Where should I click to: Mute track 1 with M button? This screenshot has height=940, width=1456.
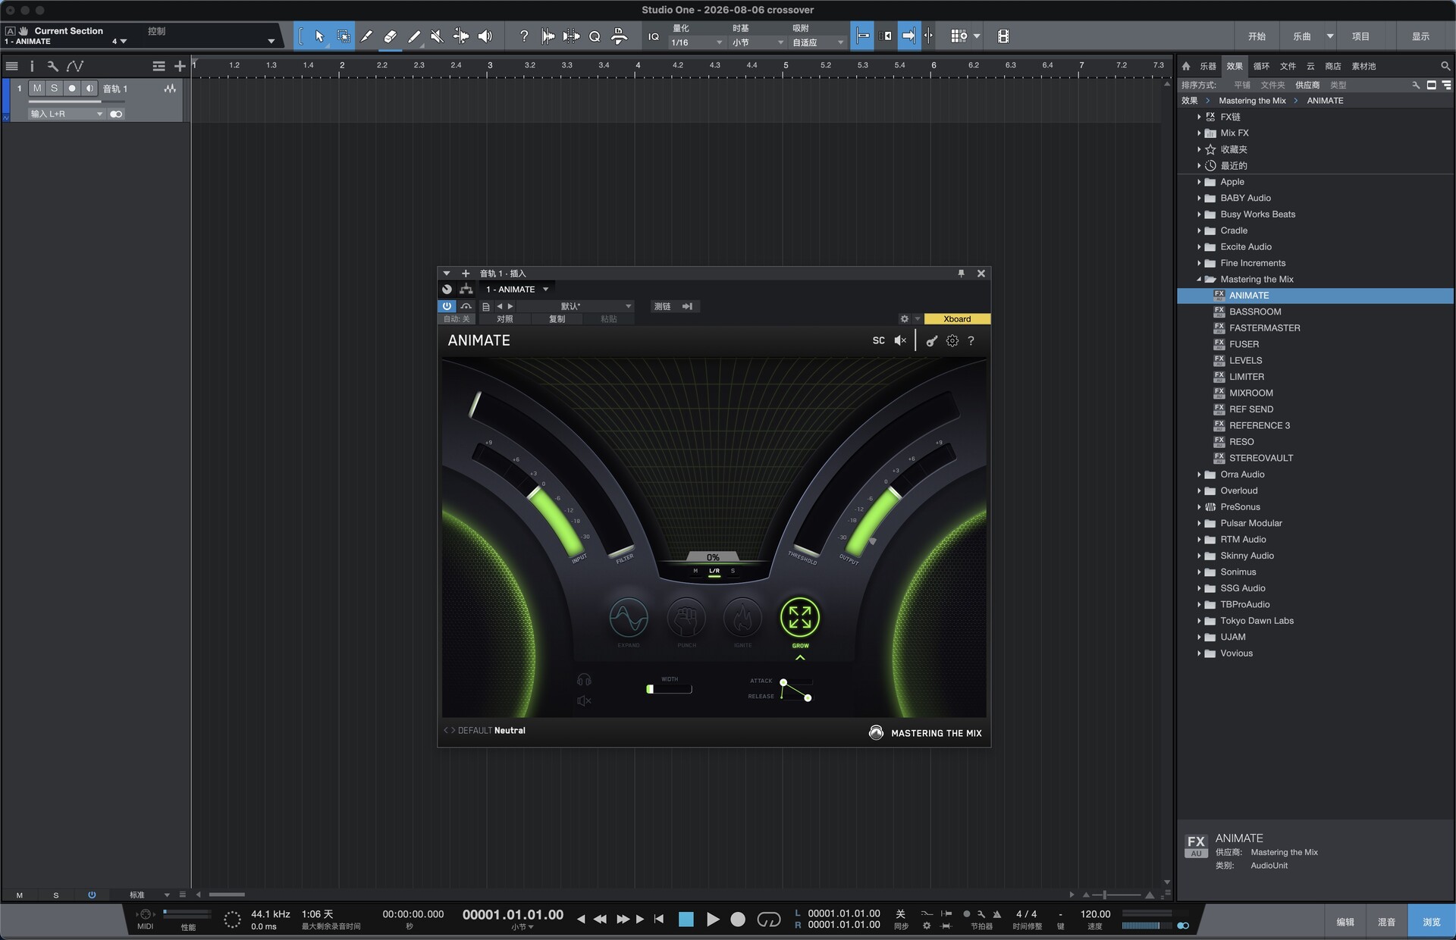tap(37, 89)
